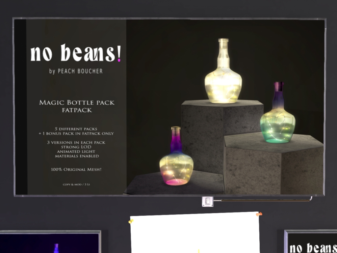This screenshot has width=337, height=253.
Task: Click the "Magic Bottle pack FATPACK" title
Action: 77,106
